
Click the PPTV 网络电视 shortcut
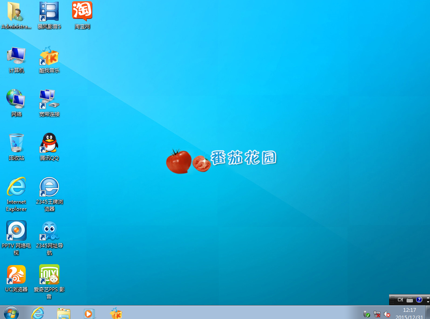tap(16, 238)
